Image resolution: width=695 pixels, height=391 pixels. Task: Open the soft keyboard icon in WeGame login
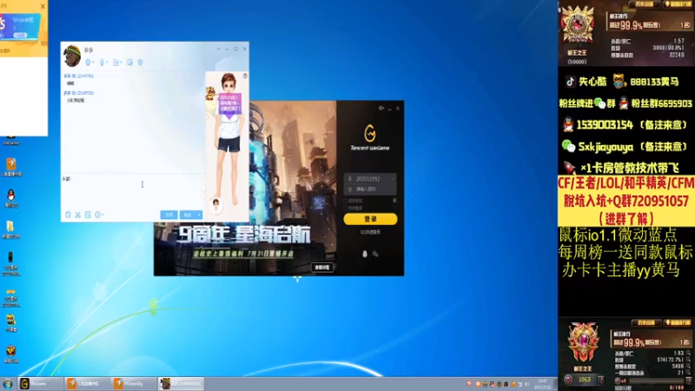click(394, 201)
